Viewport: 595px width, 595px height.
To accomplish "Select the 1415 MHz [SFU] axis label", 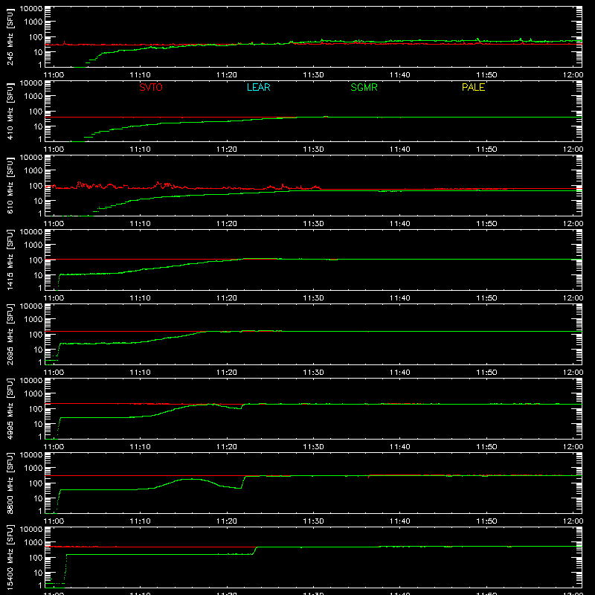I will click(10, 260).
